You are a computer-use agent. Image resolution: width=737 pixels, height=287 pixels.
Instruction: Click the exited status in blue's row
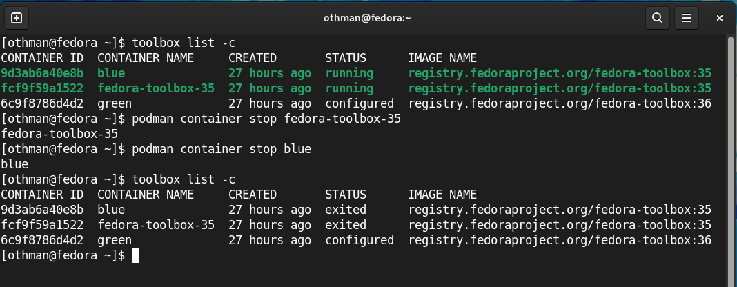346,210
